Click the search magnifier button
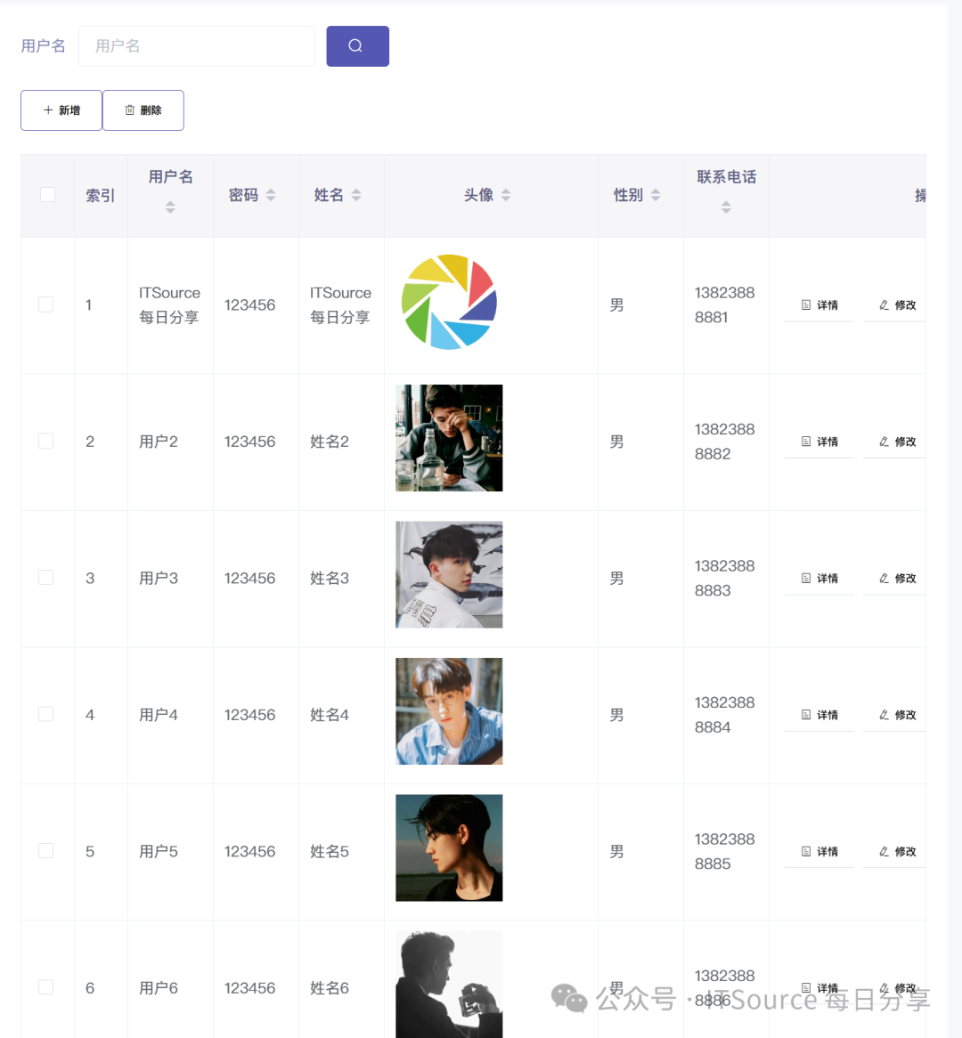Screen dimensions: 962x1038 (357, 46)
